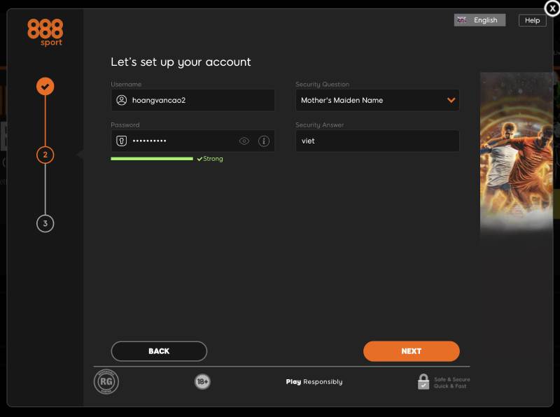Screen dimensions: 560x417
Task: Go to completed step one checkmark
Action: tap(45, 86)
